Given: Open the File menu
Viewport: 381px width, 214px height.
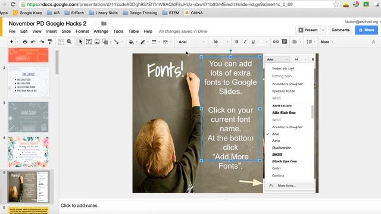Looking at the screenshot, I should [x=12, y=32].
